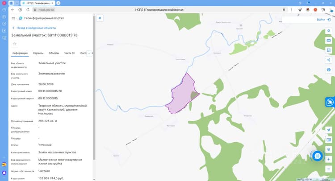Open the hamburger menu of the portal
Viewport: 335px width, 181px height.
13,18
